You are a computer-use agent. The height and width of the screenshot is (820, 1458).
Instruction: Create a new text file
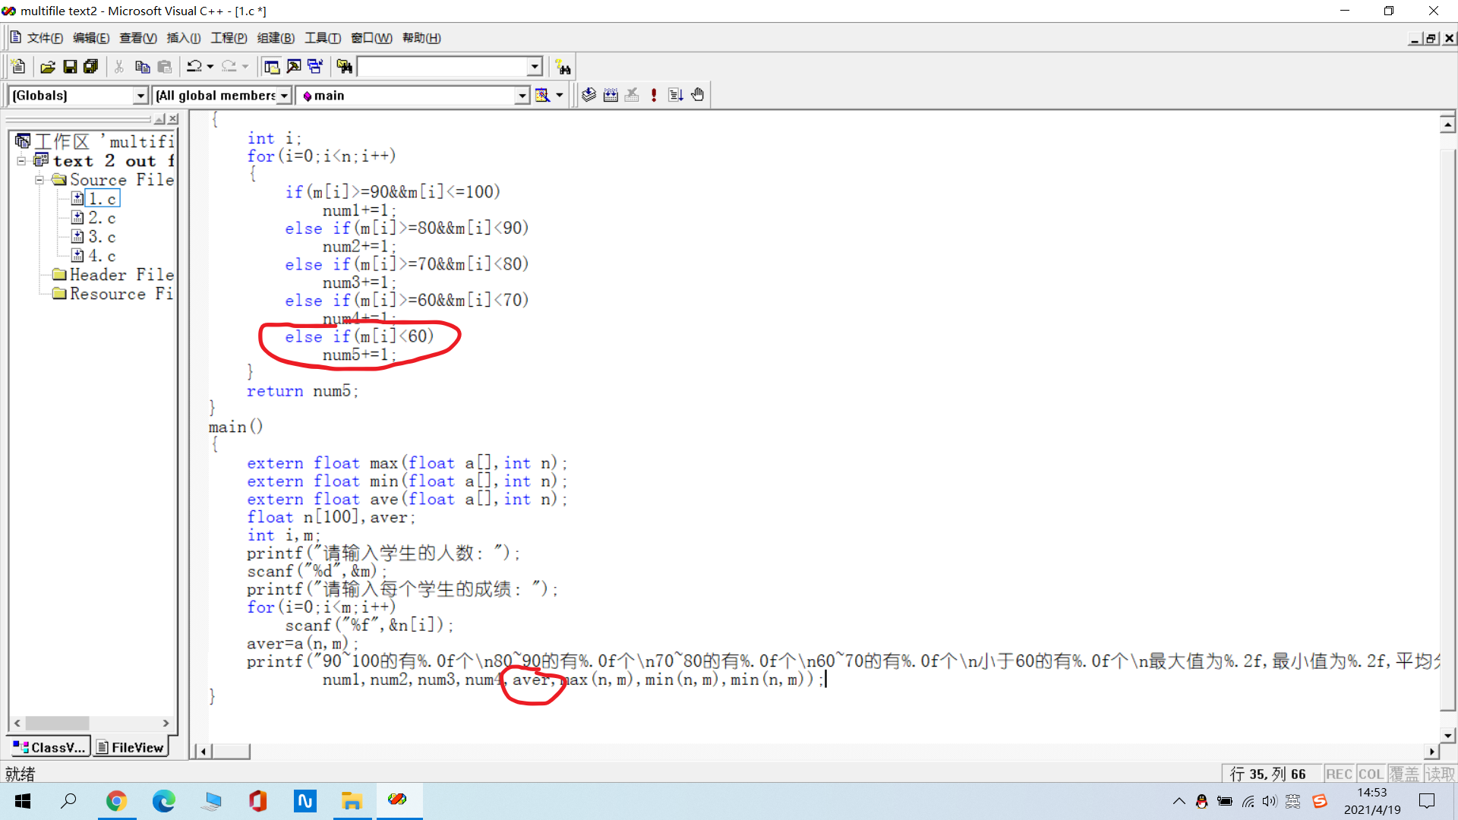[x=19, y=67]
